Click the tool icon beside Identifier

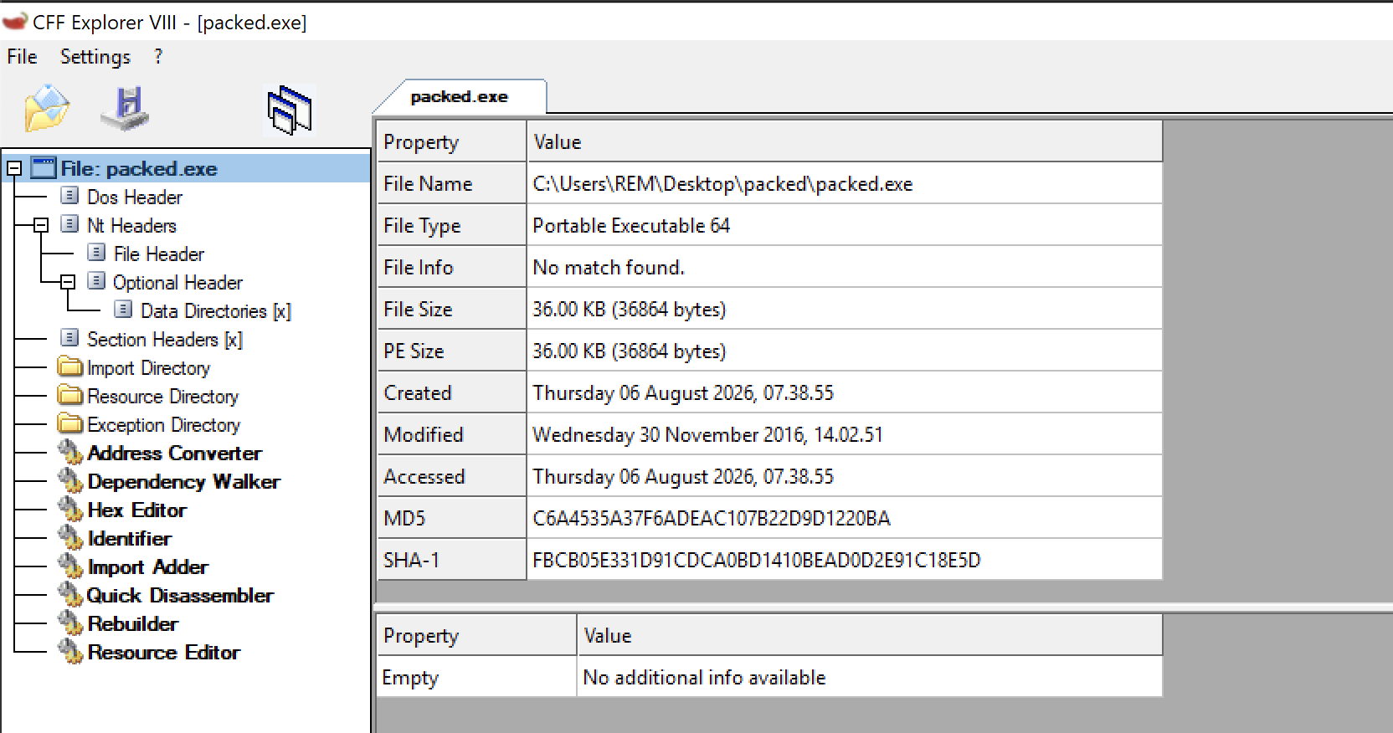(x=70, y=537)
